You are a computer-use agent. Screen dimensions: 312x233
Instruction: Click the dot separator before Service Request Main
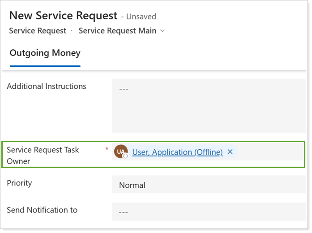(72, 31)
